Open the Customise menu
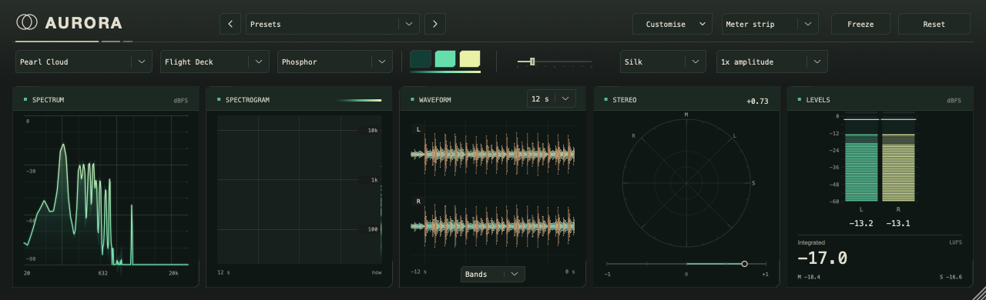The width and height of the screenshot is (986, 300). (x=672, y=24)
